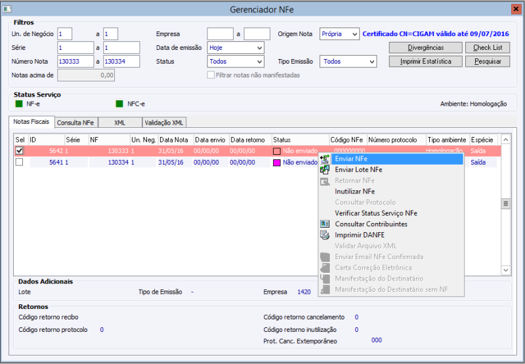The width and height of the screenshot is (525, 364).
Task: Open the XML tab
Action: point(120,123)
